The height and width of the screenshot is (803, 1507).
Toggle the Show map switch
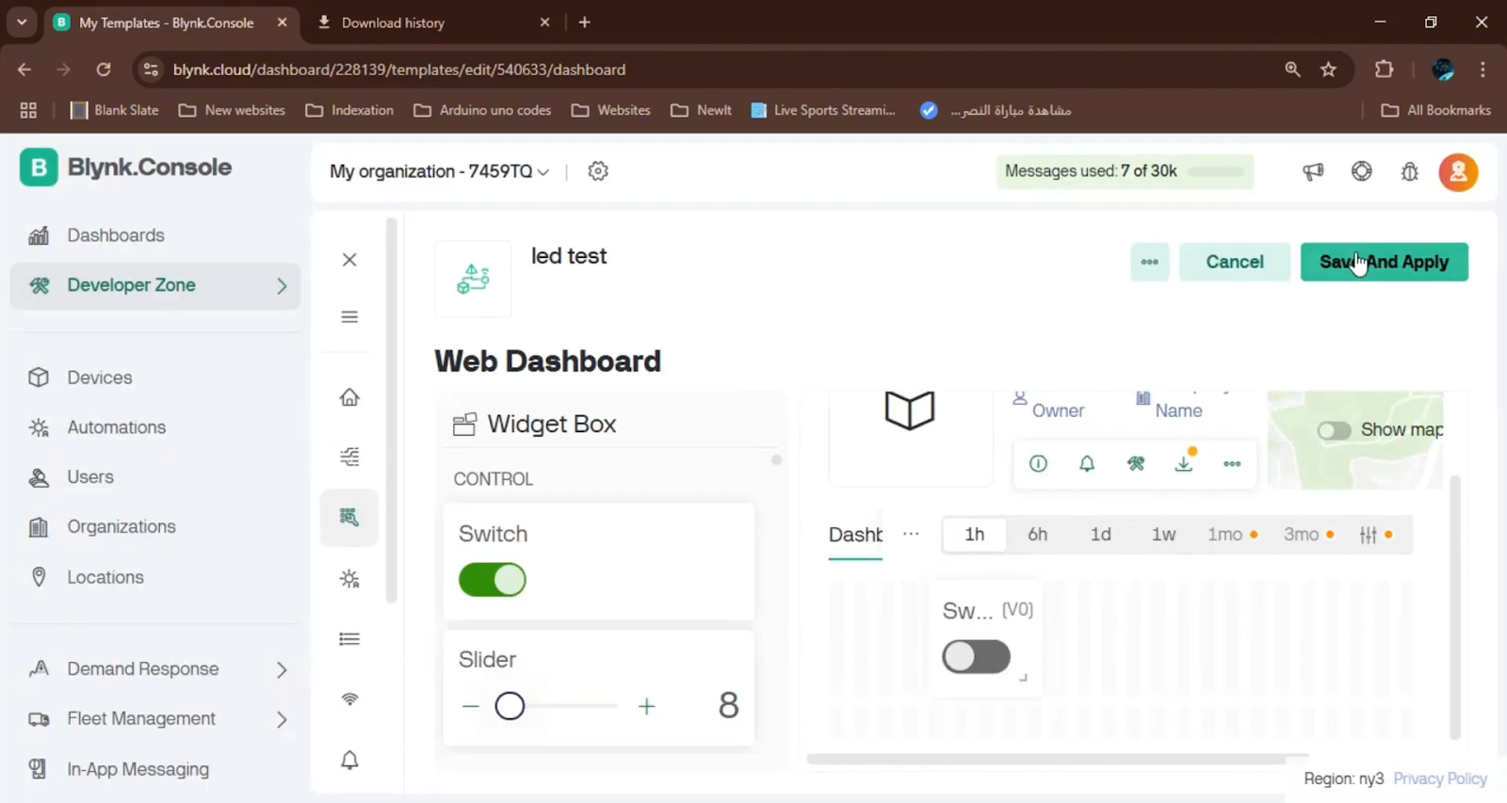[x=1334, y=430]
